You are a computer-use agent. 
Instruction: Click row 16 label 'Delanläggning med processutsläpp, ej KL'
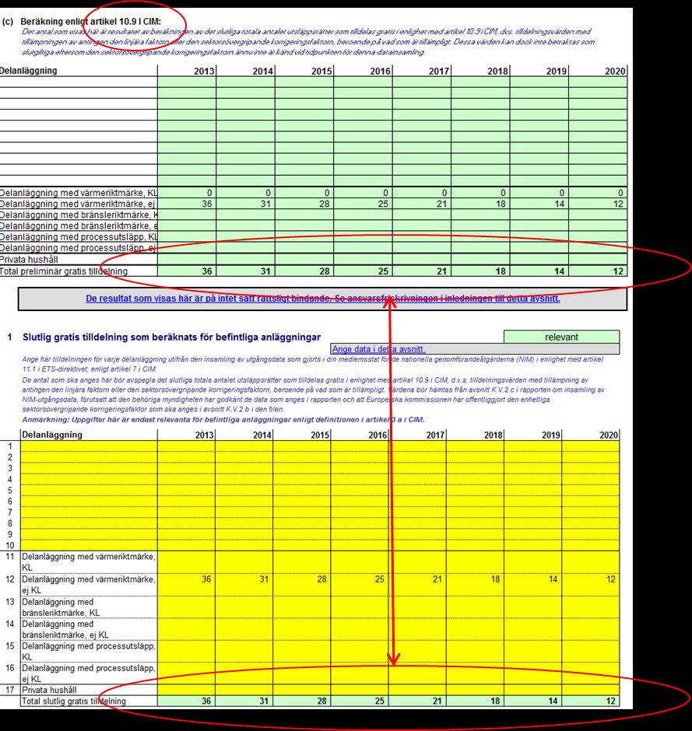click(x=89, y=673)
